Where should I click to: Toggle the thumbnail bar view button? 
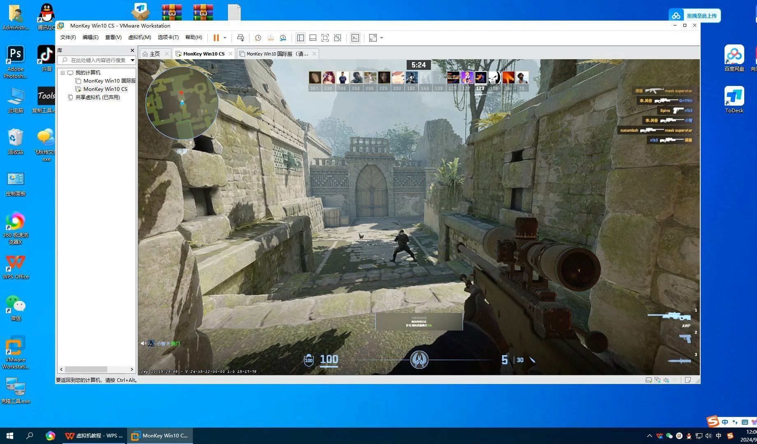pos(313,38)
